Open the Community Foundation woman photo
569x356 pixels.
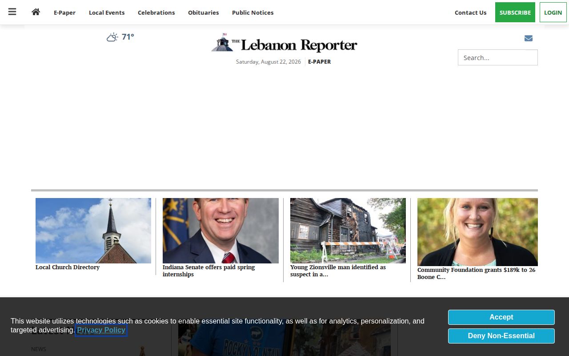click(477, 232)
